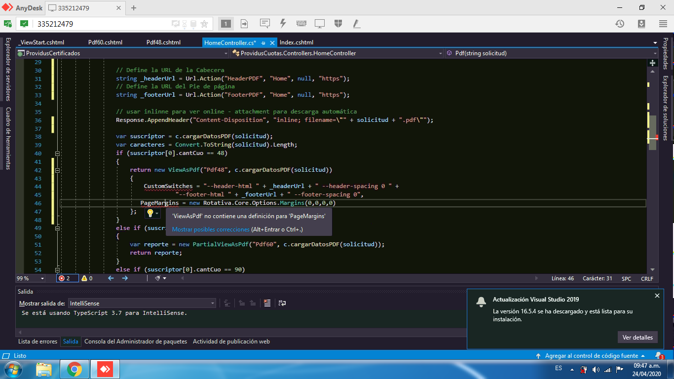Expand the Explorador de servidores side panel
Screen dimensions: 674x379
8,69
